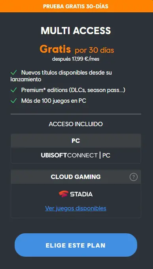The width and height of the screenshot is (153, 269).
Task: Click the Multi Access plan title
Action: [76, 31]
